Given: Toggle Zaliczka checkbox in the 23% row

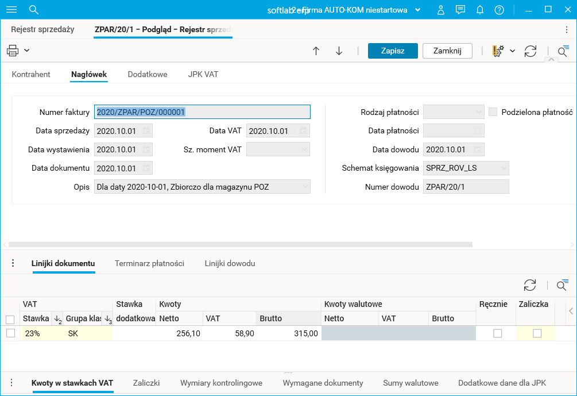Looking at the screenshot, I should click(537, 333).
